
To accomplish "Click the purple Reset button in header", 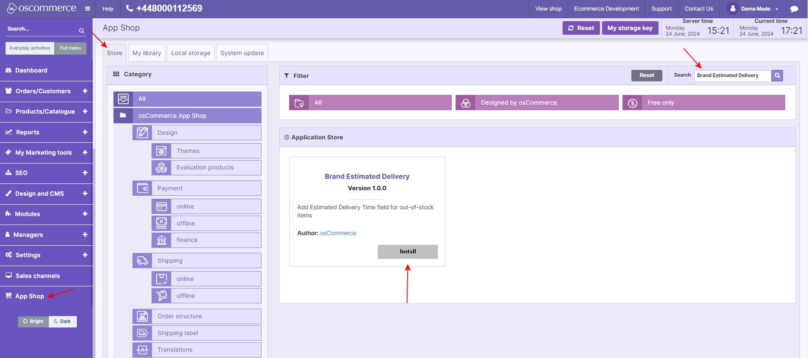I will pyautogui.click(x=581, y=28).
